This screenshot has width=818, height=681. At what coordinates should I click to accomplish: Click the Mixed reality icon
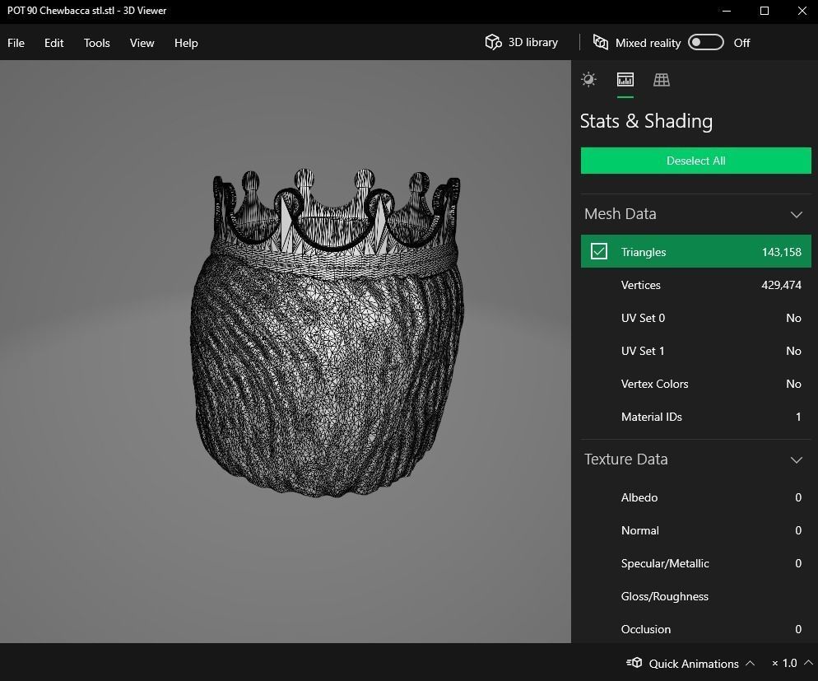(601, 42)
